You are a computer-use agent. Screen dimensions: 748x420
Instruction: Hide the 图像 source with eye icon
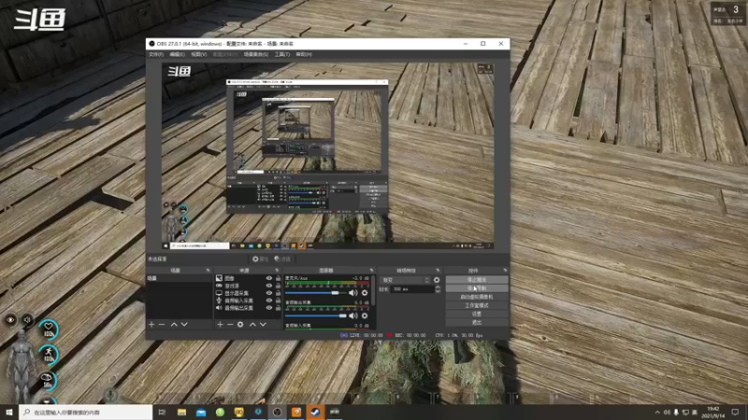(x=269, y=278)
